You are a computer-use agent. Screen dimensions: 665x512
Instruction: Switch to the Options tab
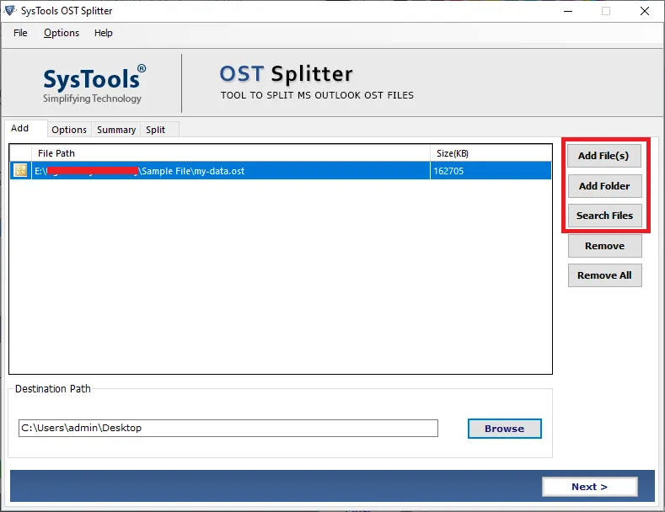coord(69,130)
